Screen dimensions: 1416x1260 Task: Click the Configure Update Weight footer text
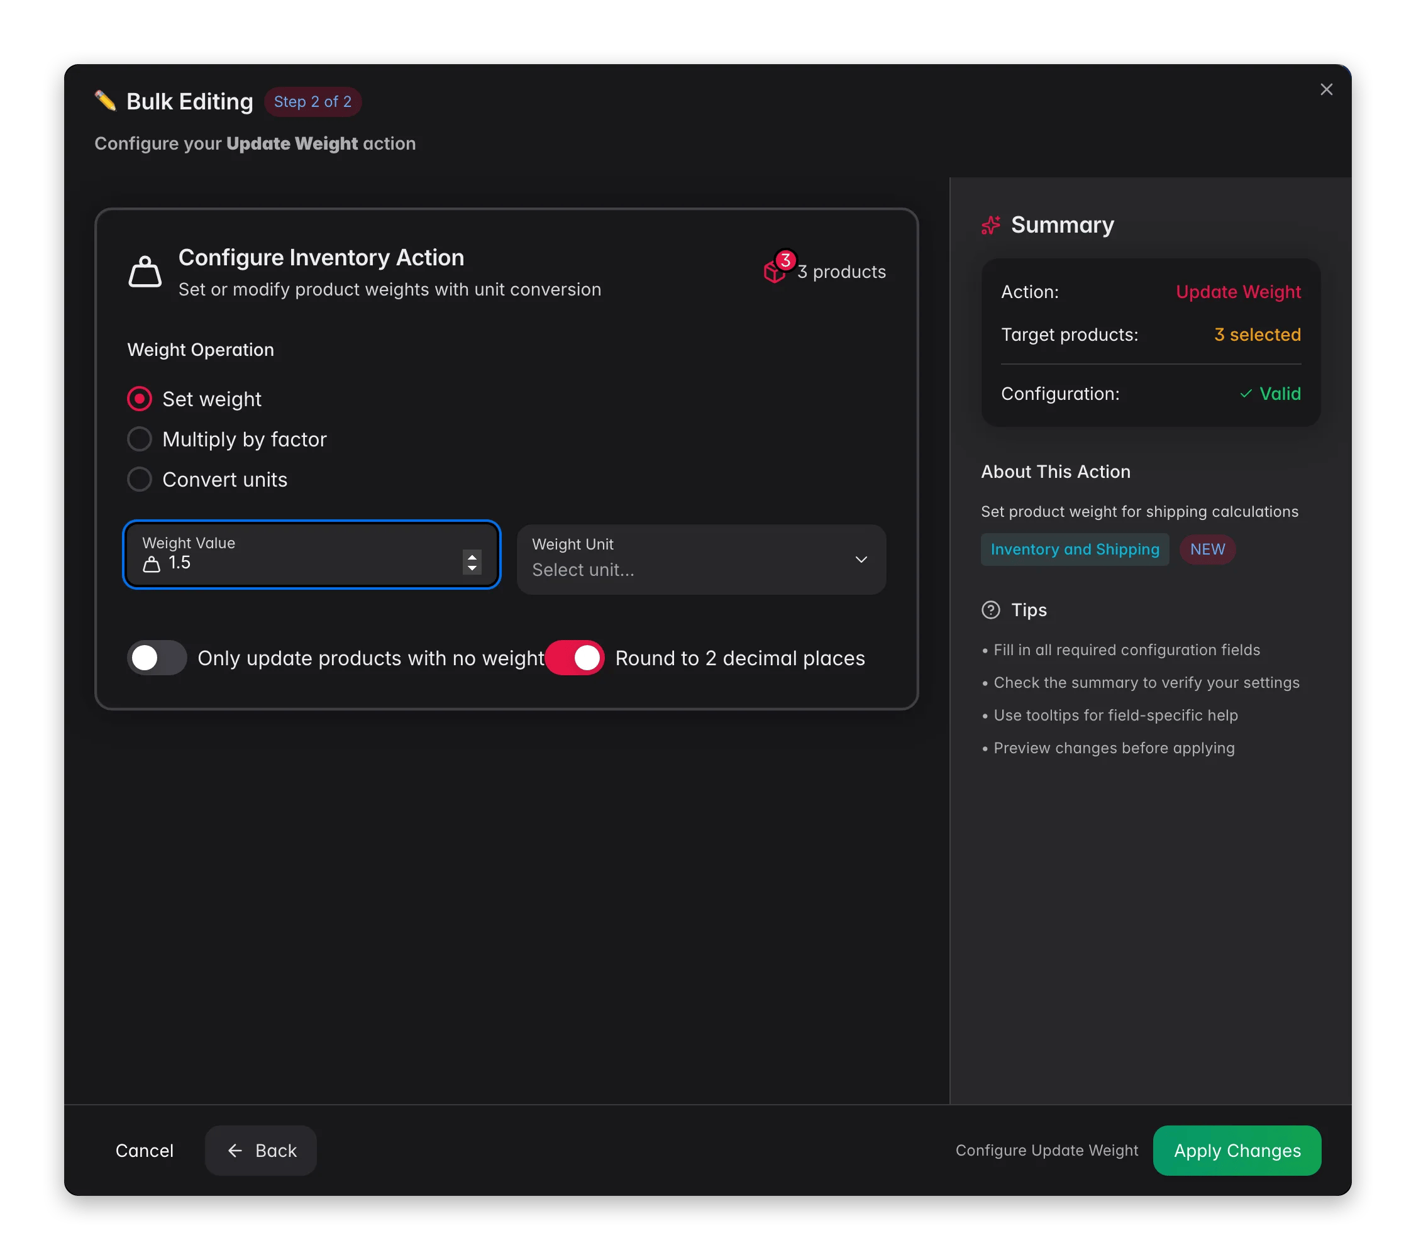[1047, 1150]
